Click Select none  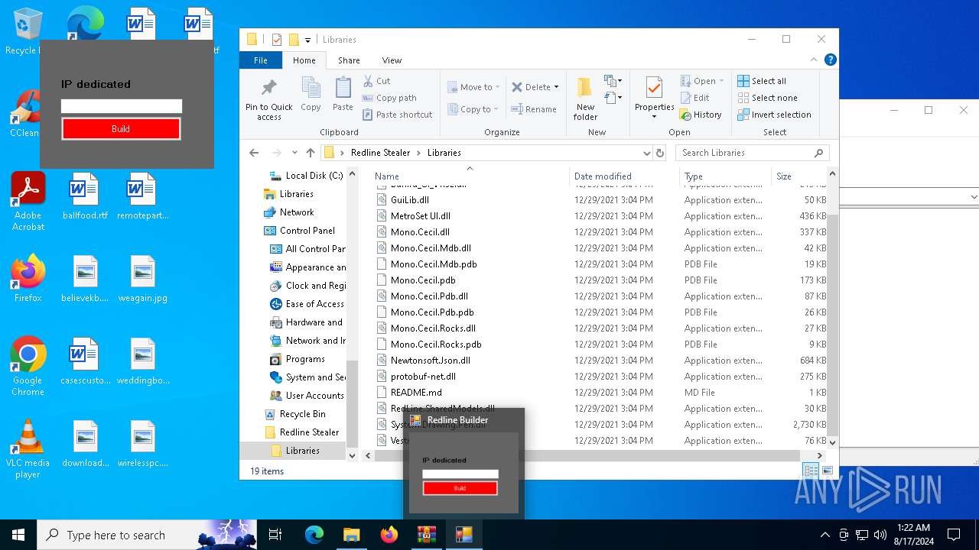pos(767,98)
